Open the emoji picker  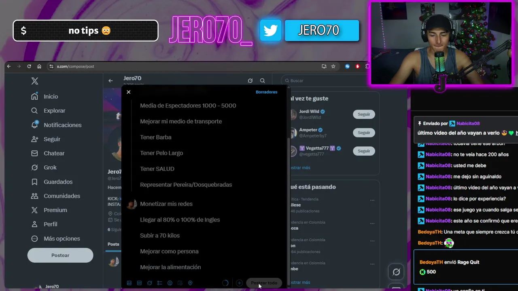coord(170,283)
